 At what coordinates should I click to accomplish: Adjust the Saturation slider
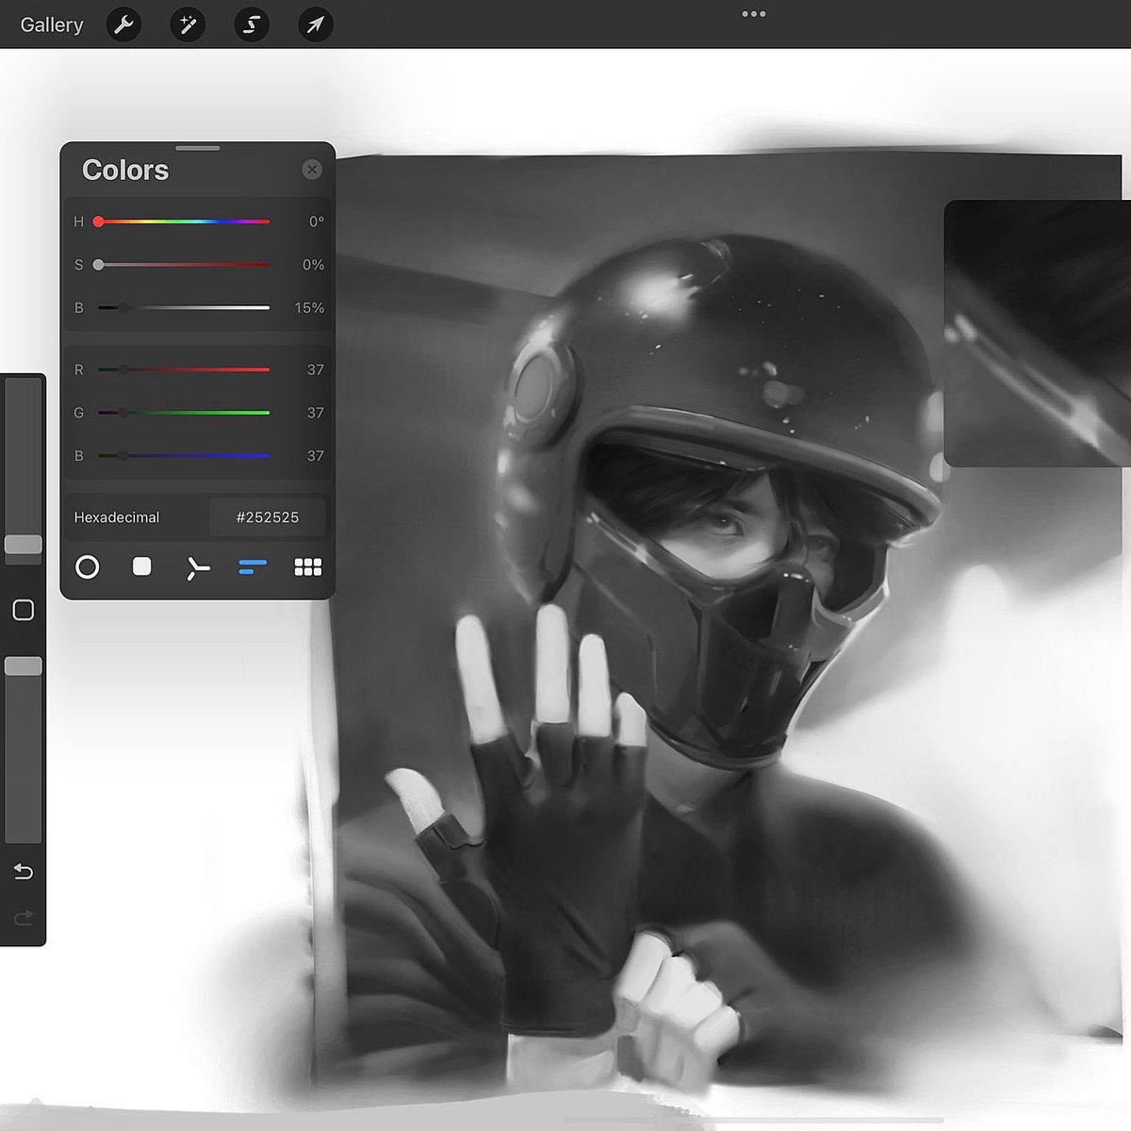pyautogui.click(x=183, y=265)
